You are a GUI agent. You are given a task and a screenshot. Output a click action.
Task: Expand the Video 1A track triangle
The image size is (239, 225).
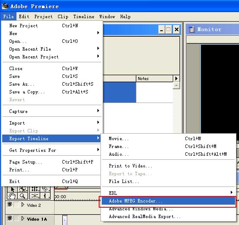[23, 219]
